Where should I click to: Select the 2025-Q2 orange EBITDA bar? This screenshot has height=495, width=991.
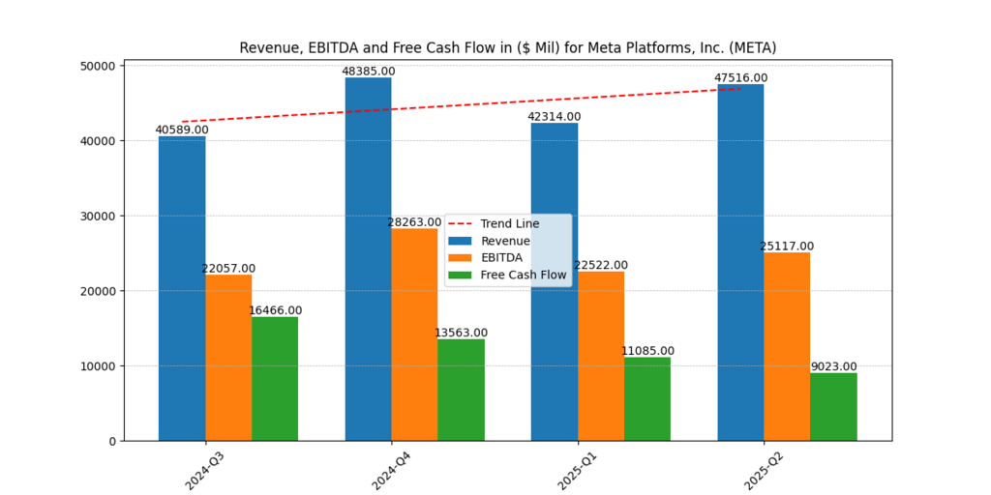pos(787,346)
